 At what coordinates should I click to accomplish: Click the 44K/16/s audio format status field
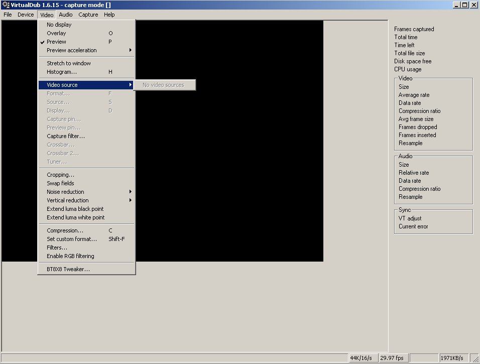tap(363, 358)
